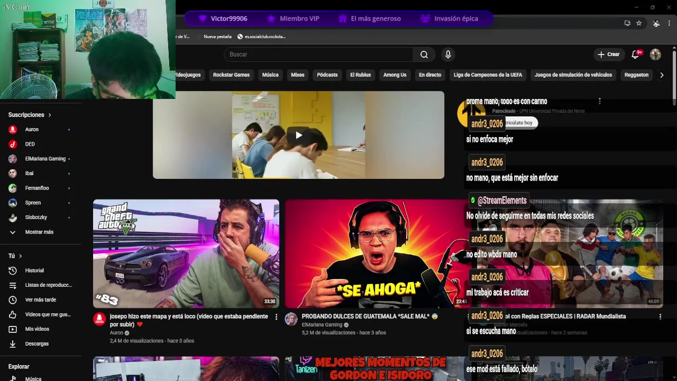Click the Crear button

(x=609, y=55)
